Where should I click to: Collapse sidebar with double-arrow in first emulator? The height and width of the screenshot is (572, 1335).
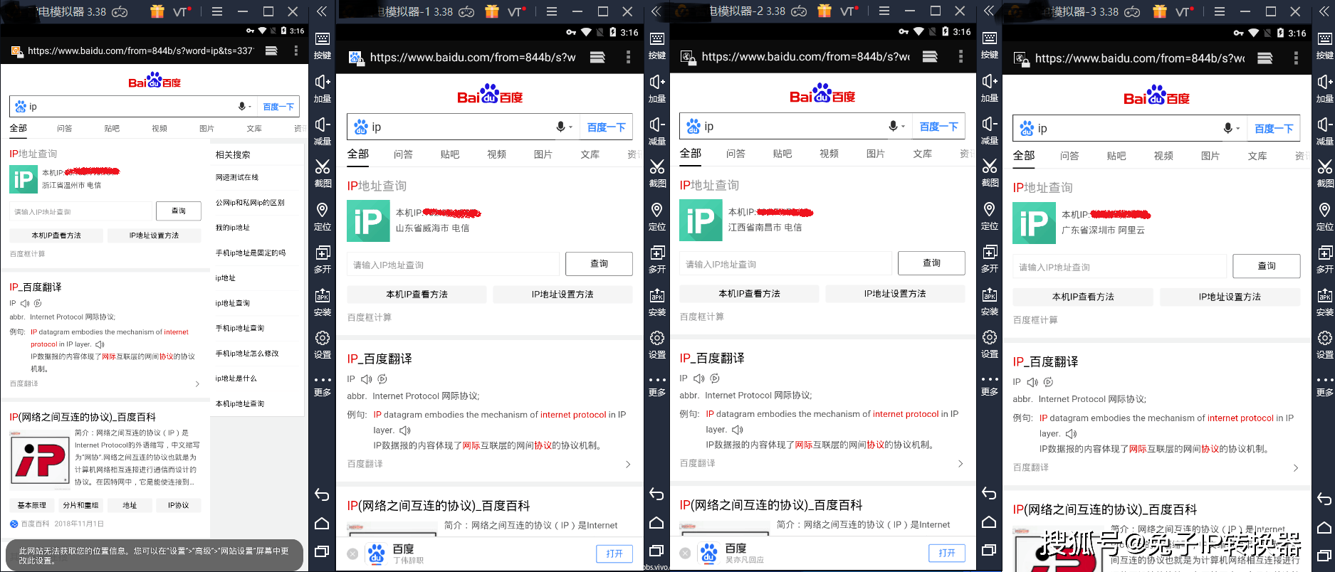click(x=322, y=11)
